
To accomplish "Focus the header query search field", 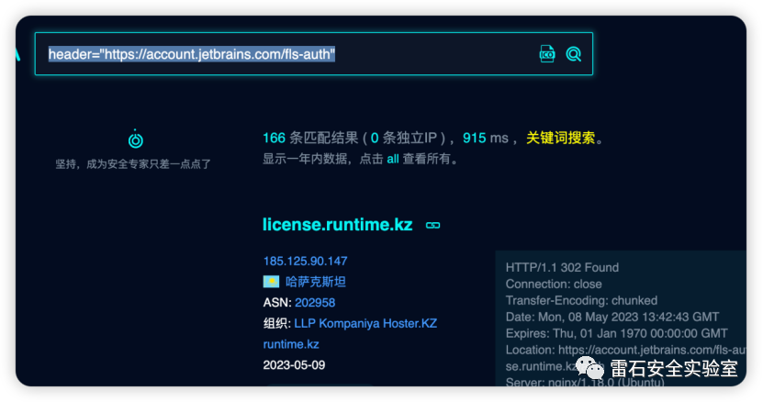I will pyautogui.click(x=314, y=54).
